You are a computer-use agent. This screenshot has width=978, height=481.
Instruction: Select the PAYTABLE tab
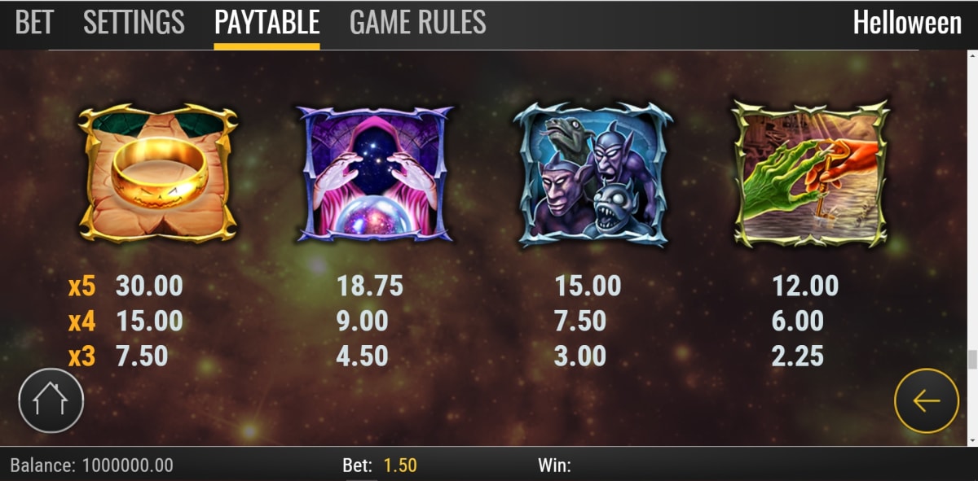pos(267,23)
